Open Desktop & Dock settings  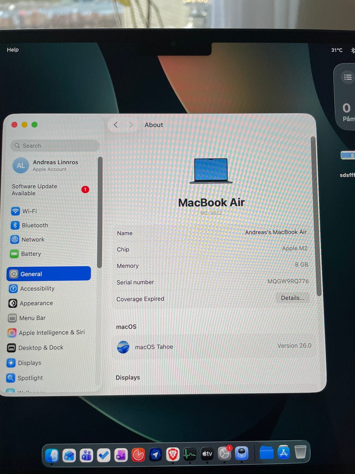(35, 347)
